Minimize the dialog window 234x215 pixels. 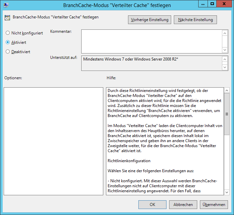tap(203, 4)
